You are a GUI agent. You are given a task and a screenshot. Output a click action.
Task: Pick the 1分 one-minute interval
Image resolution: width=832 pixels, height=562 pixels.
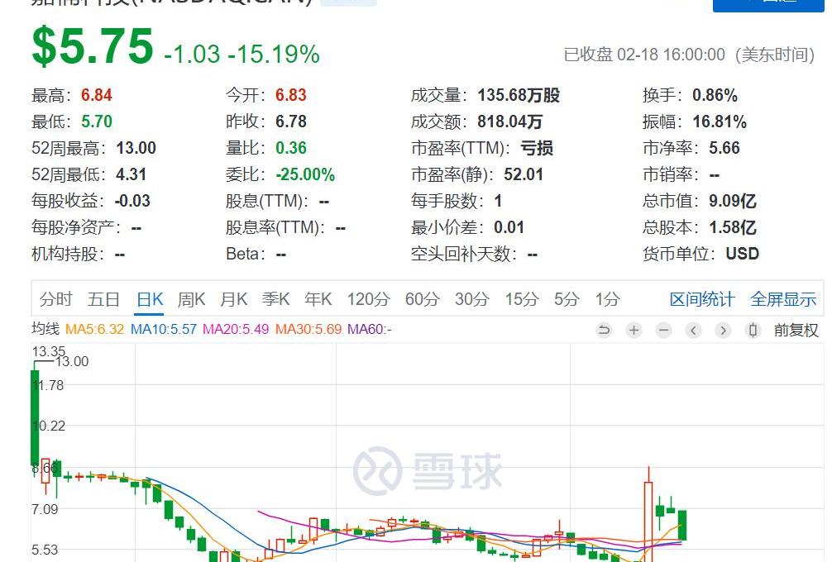(607, 299)
